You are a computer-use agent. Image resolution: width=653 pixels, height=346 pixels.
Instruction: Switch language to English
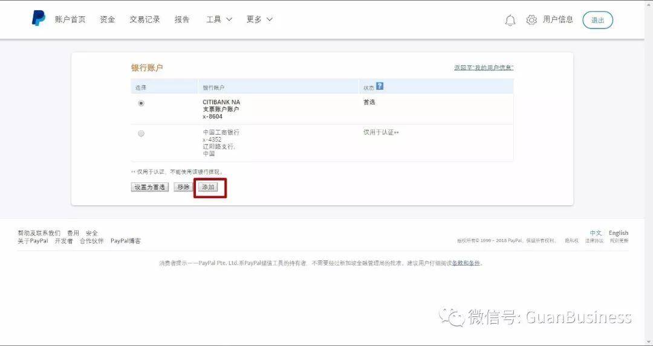619,233
